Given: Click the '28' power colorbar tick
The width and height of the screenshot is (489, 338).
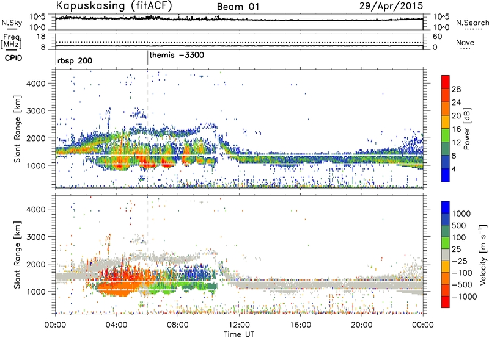Looking at the screenshot, I should 456,89.
